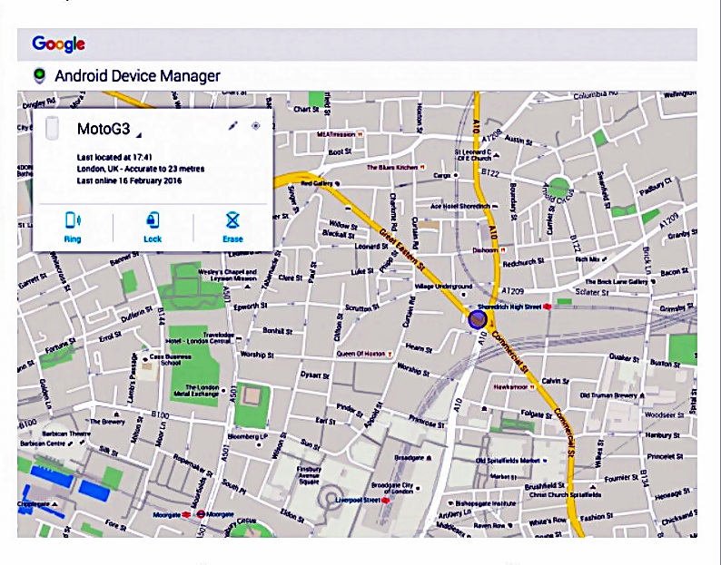The height and width of the screenshot is (565, 721).
Task: Click the MotoG3 phone thumbnail image
Action: pos(53,129)
